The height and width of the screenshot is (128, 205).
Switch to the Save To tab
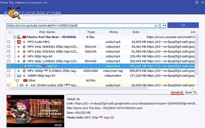click(191, 92)
